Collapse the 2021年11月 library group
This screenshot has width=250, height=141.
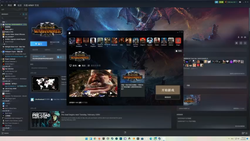pyautogui.click(x=6, y=81)
